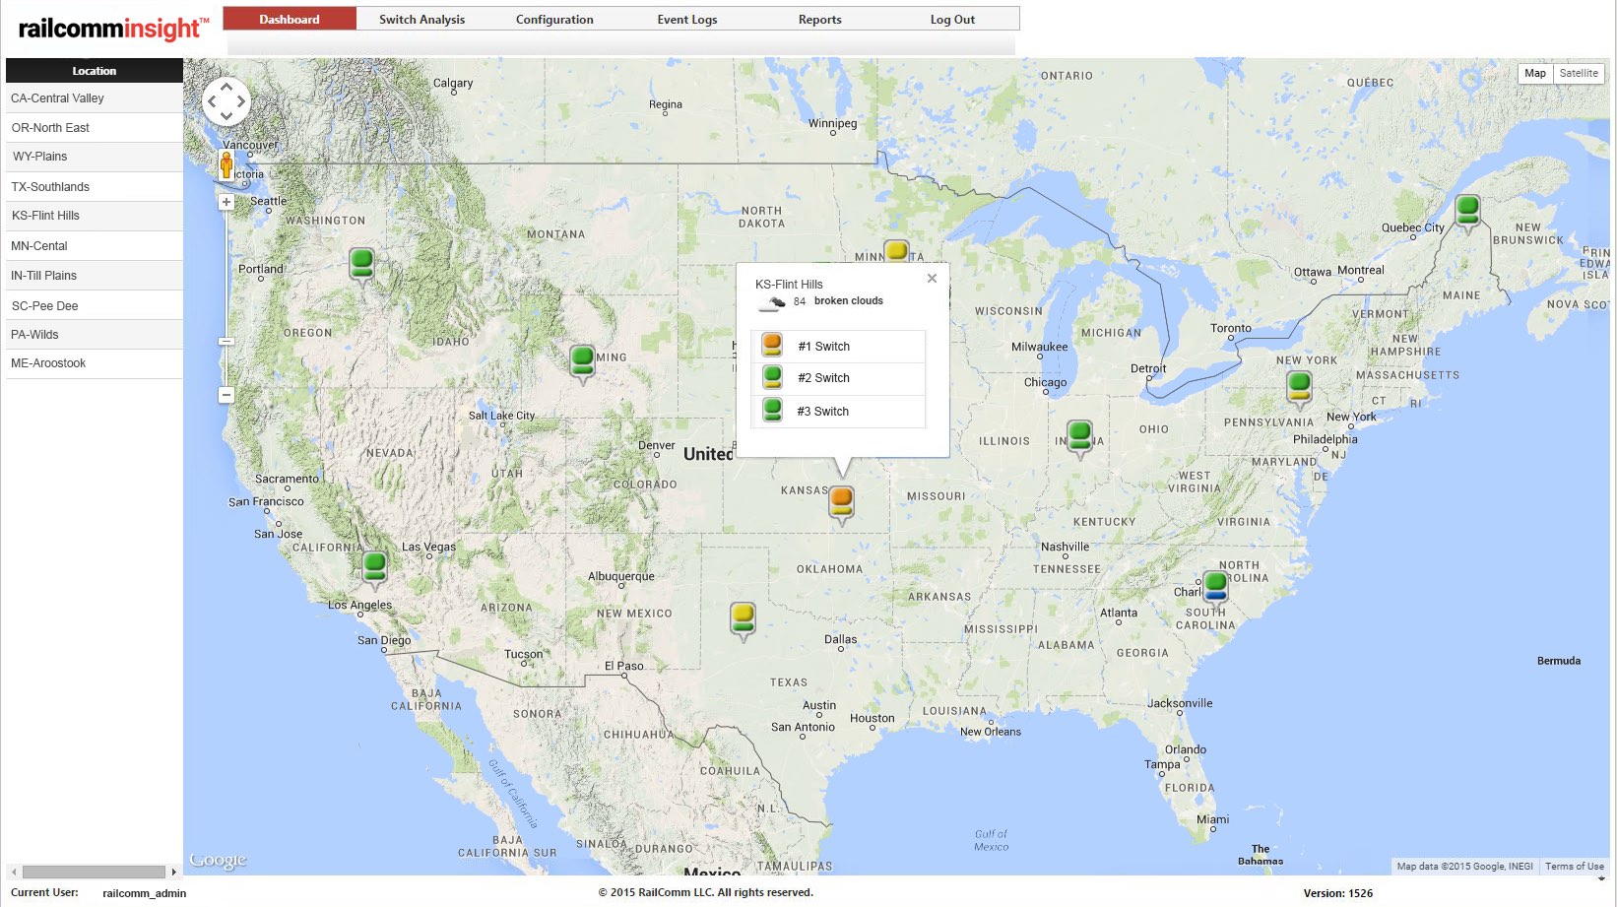Close the KS-Flint Hills info popup
The width and height of the screenshot is (1617, 907).
pyautogui.click(x=932, y=279)
